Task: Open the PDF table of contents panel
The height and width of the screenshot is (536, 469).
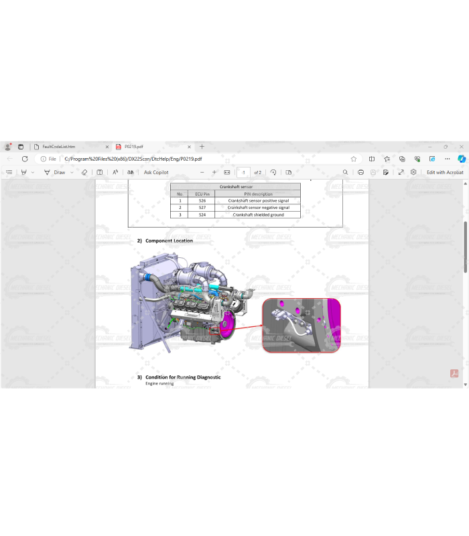Action: [x=9, y=172]
